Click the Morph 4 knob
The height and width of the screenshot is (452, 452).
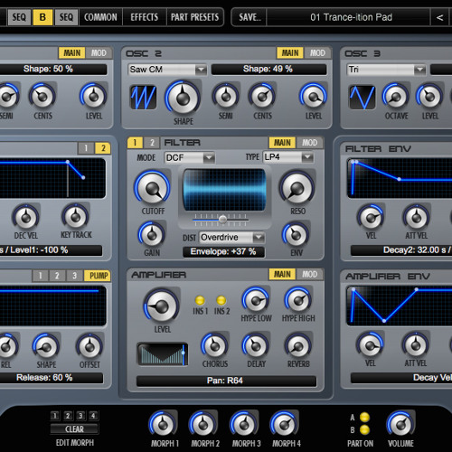[x=284, y=424]
